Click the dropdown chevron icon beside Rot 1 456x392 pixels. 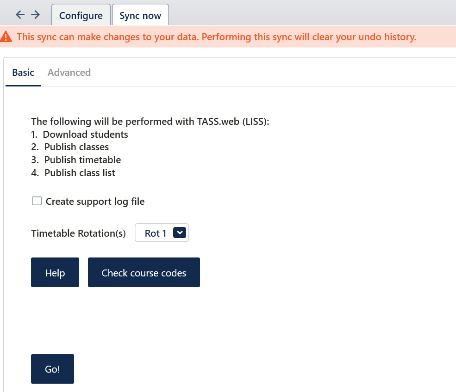pos(179,233)
